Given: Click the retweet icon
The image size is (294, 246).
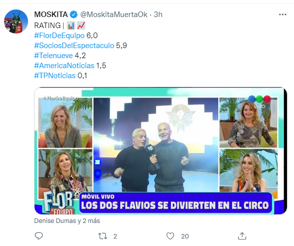Looking at the screenshot, I should pyautogui.click(x=103, y=236).
